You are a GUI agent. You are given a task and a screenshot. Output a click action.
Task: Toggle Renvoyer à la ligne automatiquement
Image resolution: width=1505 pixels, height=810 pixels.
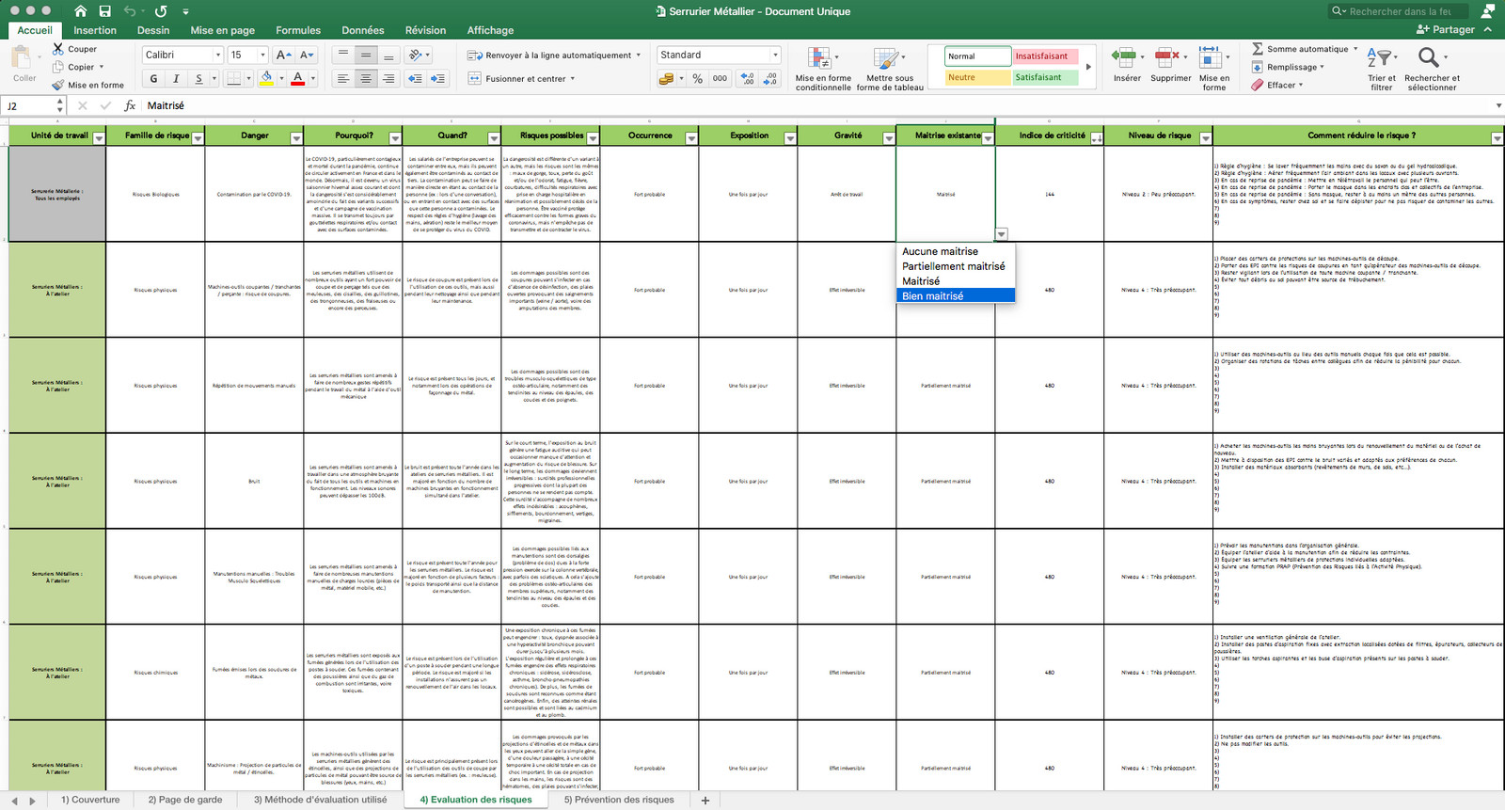coord(553,56)
